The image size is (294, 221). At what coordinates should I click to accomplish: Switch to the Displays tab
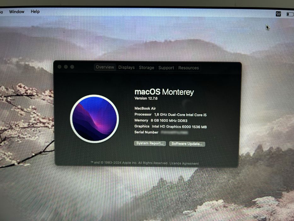[126, 67]
